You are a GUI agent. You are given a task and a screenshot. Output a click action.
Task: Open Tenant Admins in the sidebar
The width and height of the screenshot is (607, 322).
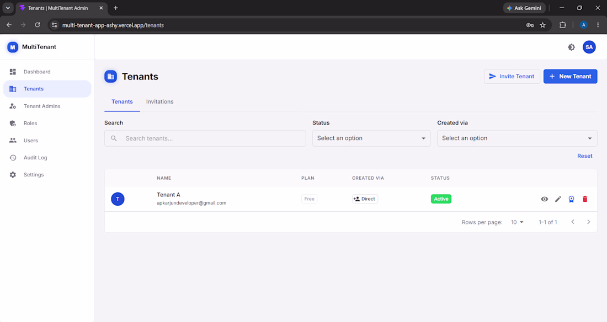point(47,106)
